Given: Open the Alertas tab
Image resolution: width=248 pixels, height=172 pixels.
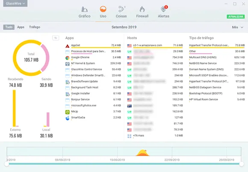Looking at the screenshot, I should click(x=163, y=12).
